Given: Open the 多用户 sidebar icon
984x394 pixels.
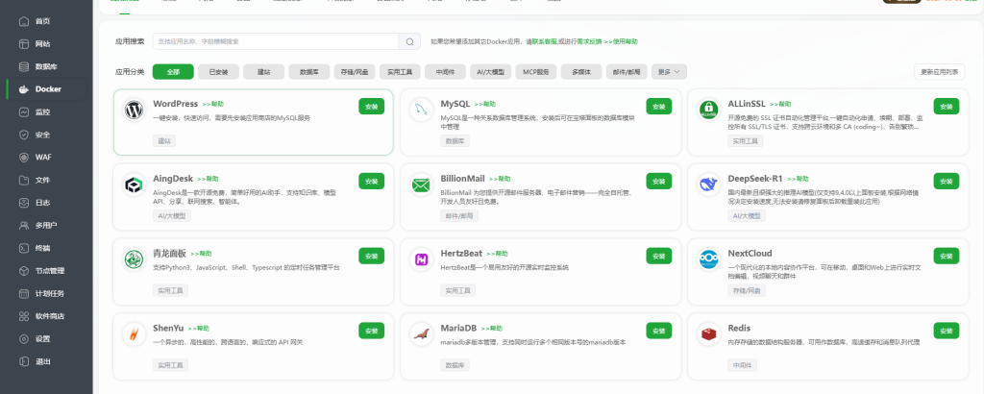Looking at the screenshot, I should coord(24,225).
